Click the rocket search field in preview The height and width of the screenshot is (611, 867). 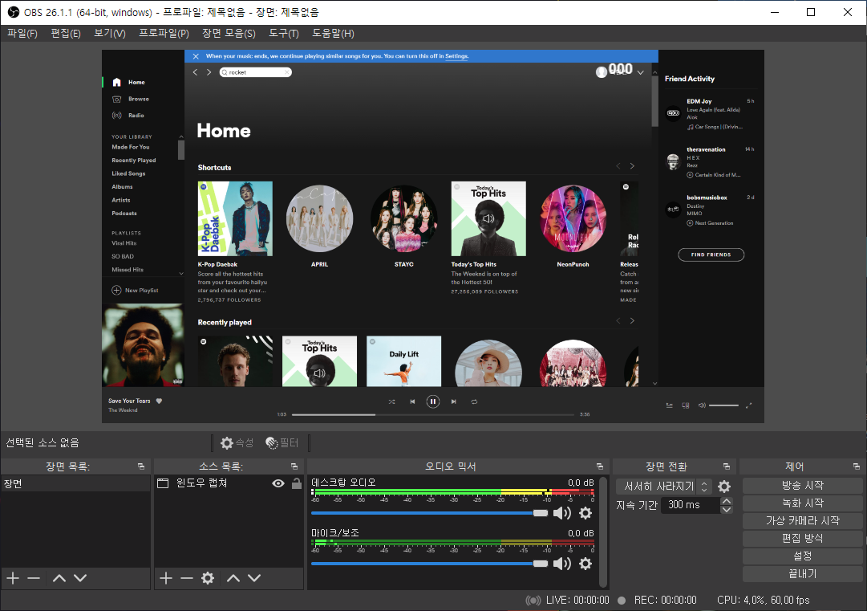tap(256, 72)
